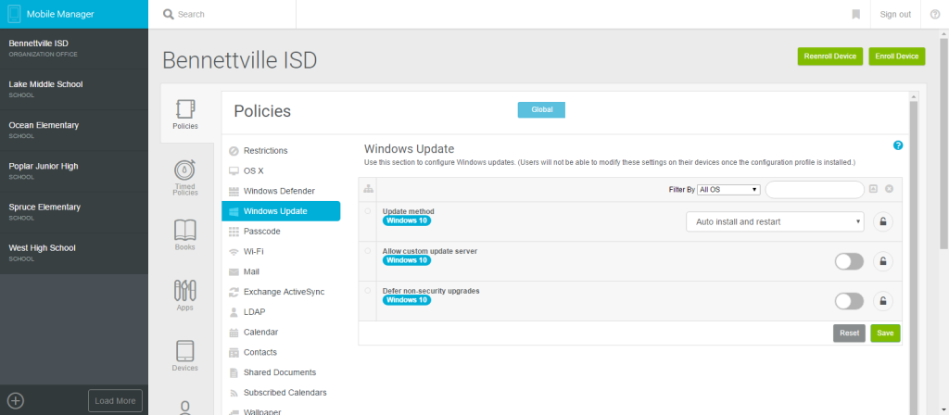
Task: Click the Passcode grid icon
Action: (234, 231)
